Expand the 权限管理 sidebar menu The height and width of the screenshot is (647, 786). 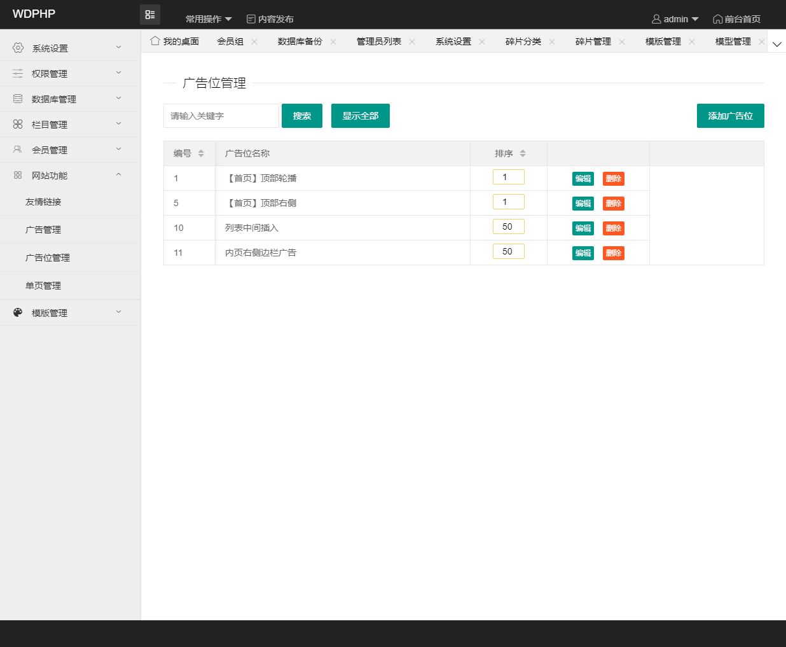[118, 73]
